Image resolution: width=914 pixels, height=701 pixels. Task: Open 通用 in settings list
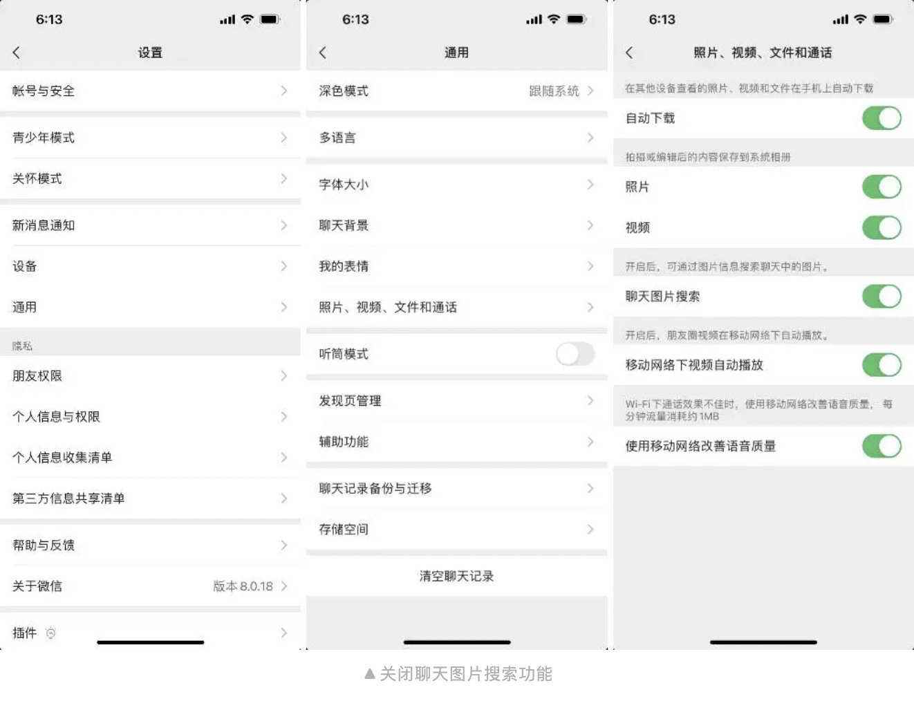click(151, 307)
